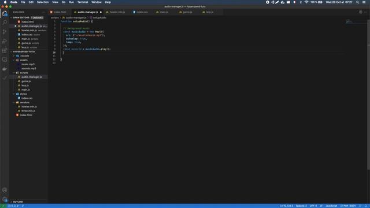Open the Manage gear menu
This screenshot has height=208, width=370.
[x=5, y=199]
